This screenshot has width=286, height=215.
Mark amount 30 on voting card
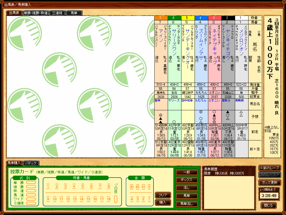[132, 187]
